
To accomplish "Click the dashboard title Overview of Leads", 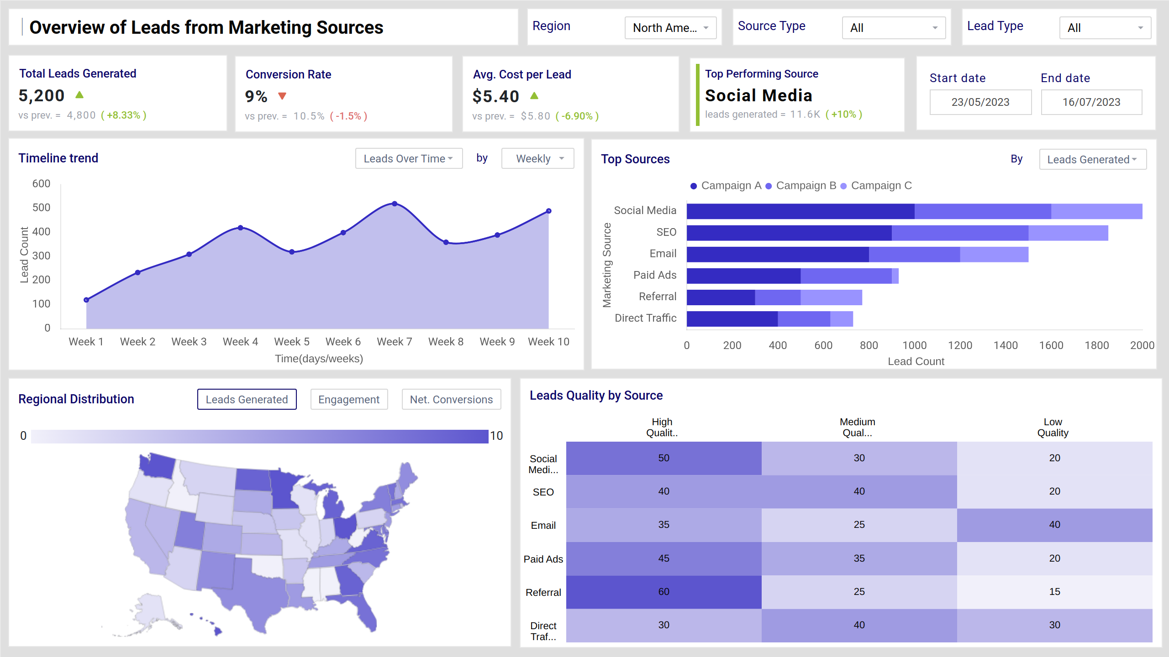I will tap(206, 27).
